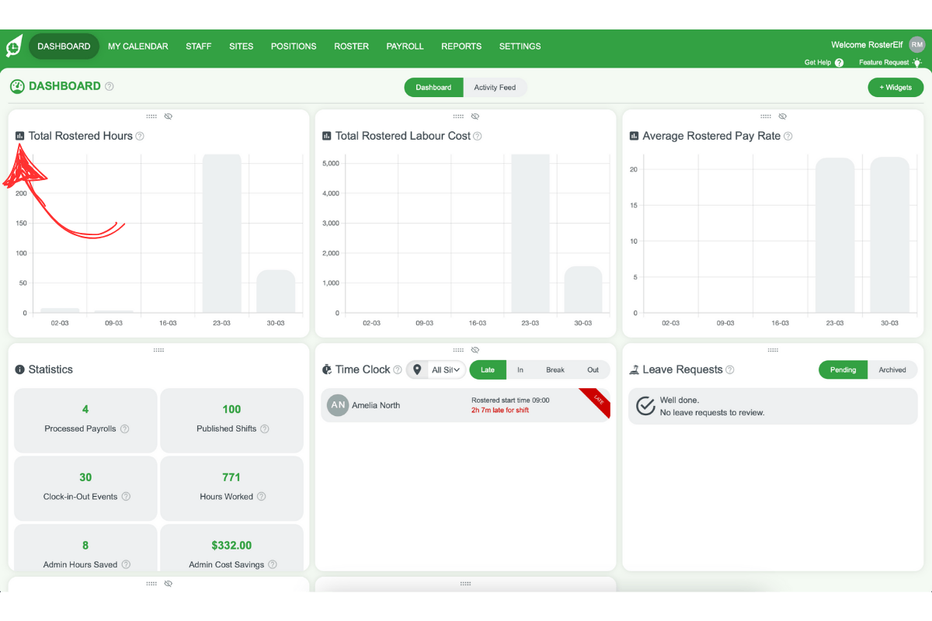This screenshot has width=932, height=621.
Task: Click the drag handle above Statistics widget
Action: [x=158, y=350]
